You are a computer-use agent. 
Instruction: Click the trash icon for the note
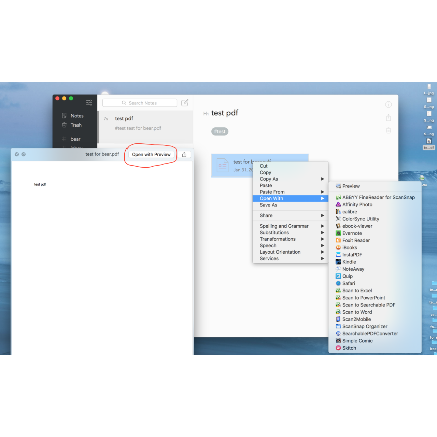click(389, 130)
